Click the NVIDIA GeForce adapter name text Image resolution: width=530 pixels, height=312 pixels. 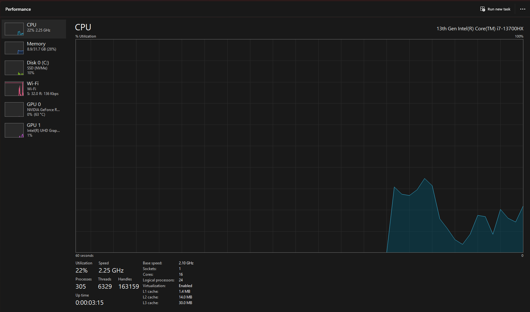click(x=43, y=110)
